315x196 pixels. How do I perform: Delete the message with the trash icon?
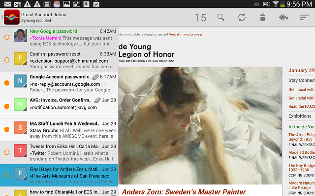(262, 18)
